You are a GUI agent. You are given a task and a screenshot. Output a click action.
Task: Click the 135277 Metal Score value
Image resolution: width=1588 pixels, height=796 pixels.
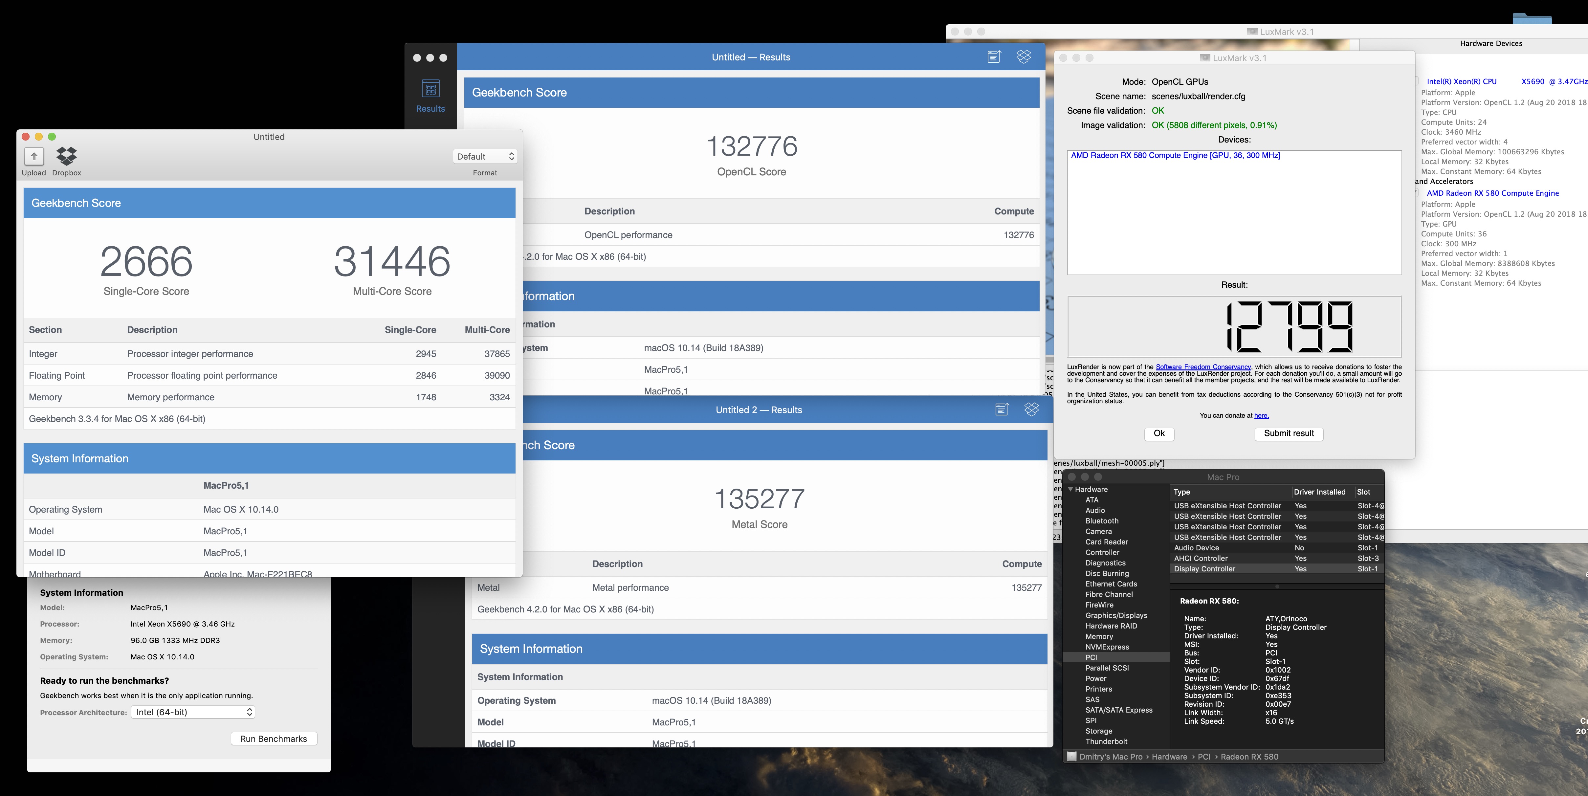click(x=760, y=499)
